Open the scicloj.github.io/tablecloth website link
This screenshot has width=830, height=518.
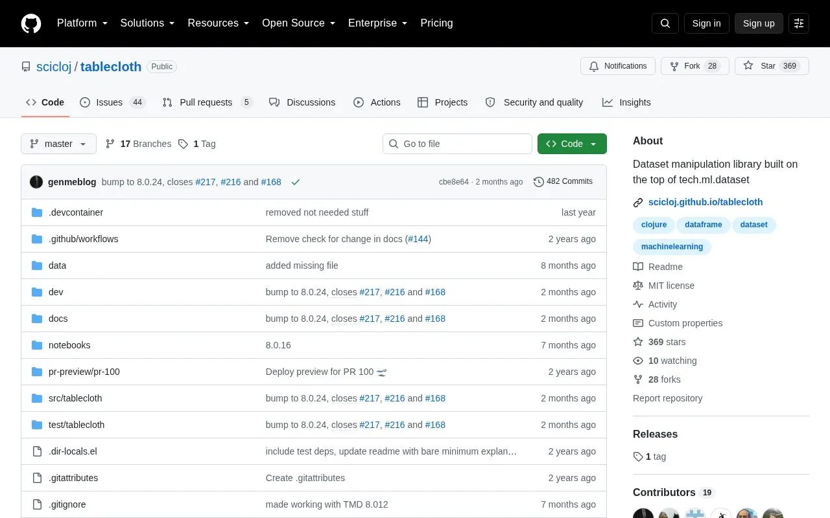pyautogui.click(x=705, y=203)
